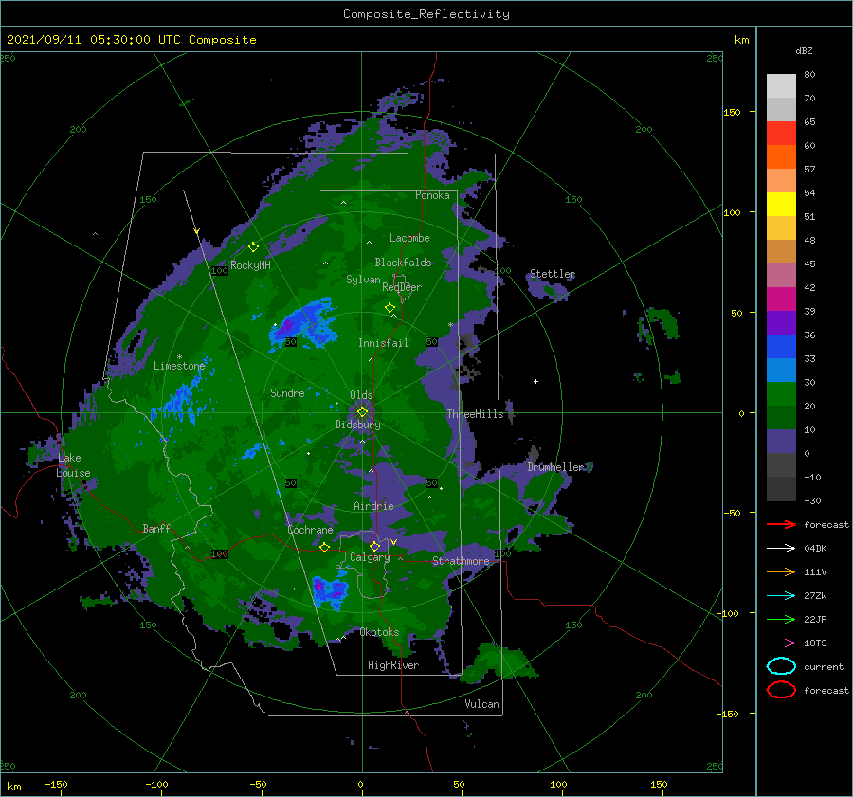
Task: Click the cyan 27ZW arrow icon
Action: coord(781,596)
